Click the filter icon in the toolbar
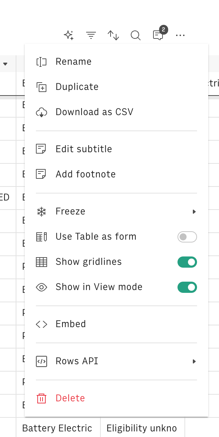Screen dimensions: 219x437 point(91,35)
